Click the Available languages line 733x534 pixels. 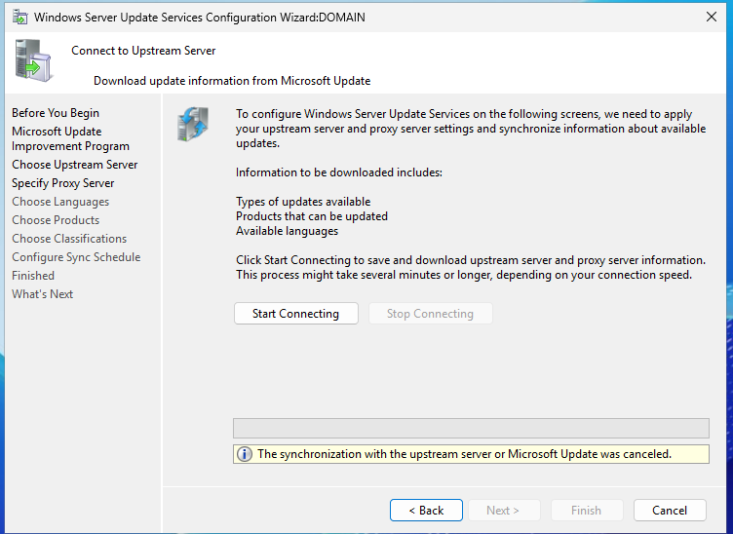(x=287, y=231)
